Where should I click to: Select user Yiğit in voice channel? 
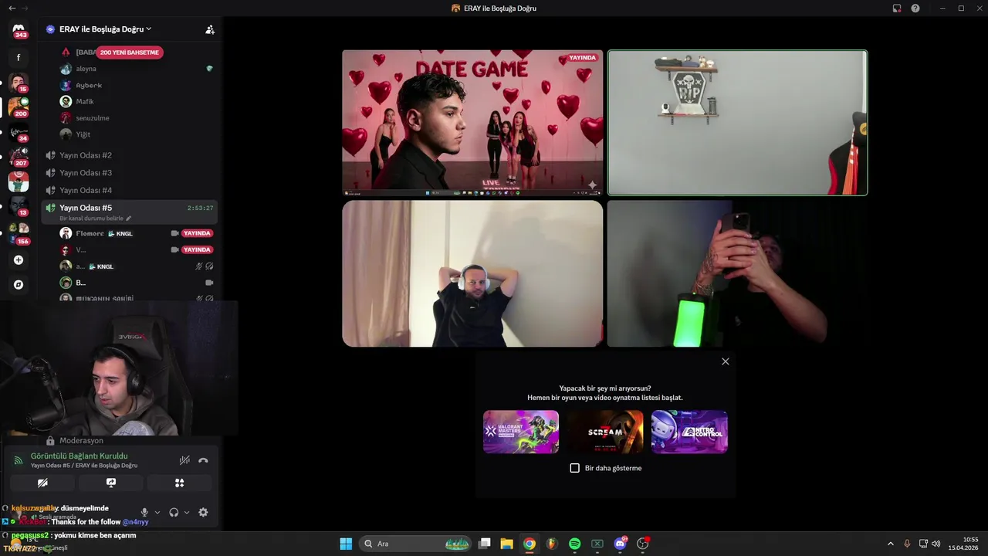tap(83, 134)
